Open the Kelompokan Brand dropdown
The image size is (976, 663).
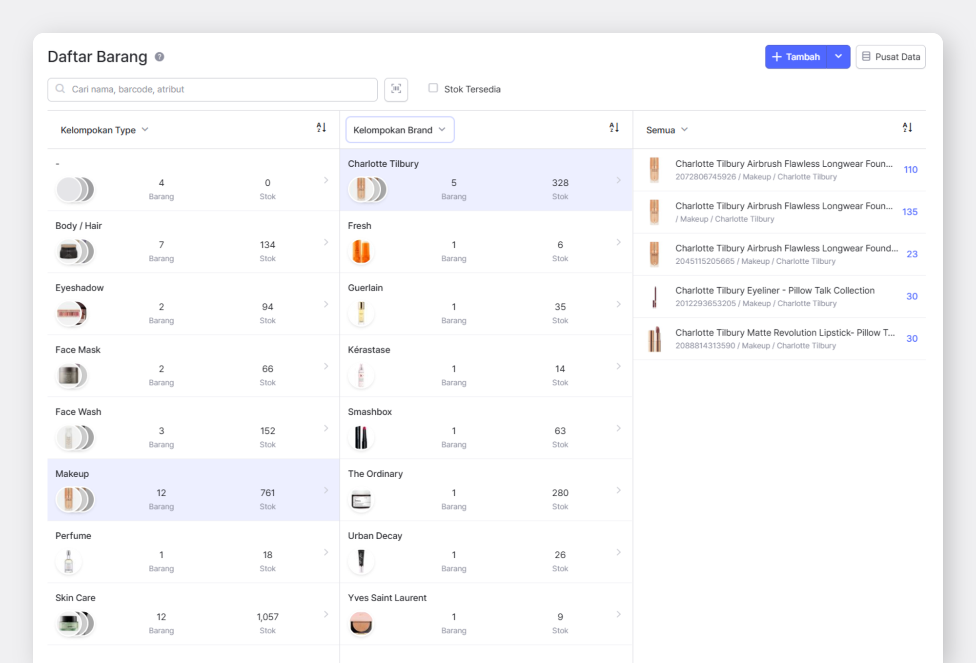400,130
